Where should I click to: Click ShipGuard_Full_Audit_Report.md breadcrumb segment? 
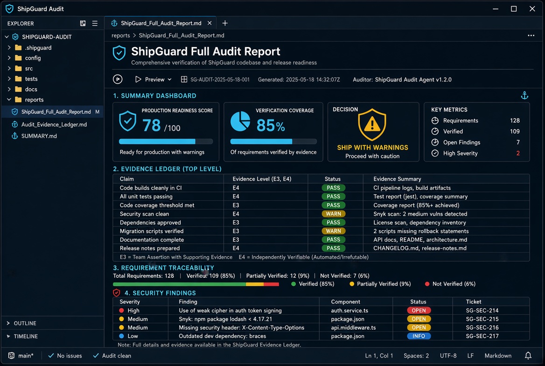[182, 35]
